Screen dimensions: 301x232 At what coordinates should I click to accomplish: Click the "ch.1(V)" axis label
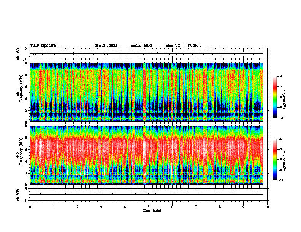(18, 54)
